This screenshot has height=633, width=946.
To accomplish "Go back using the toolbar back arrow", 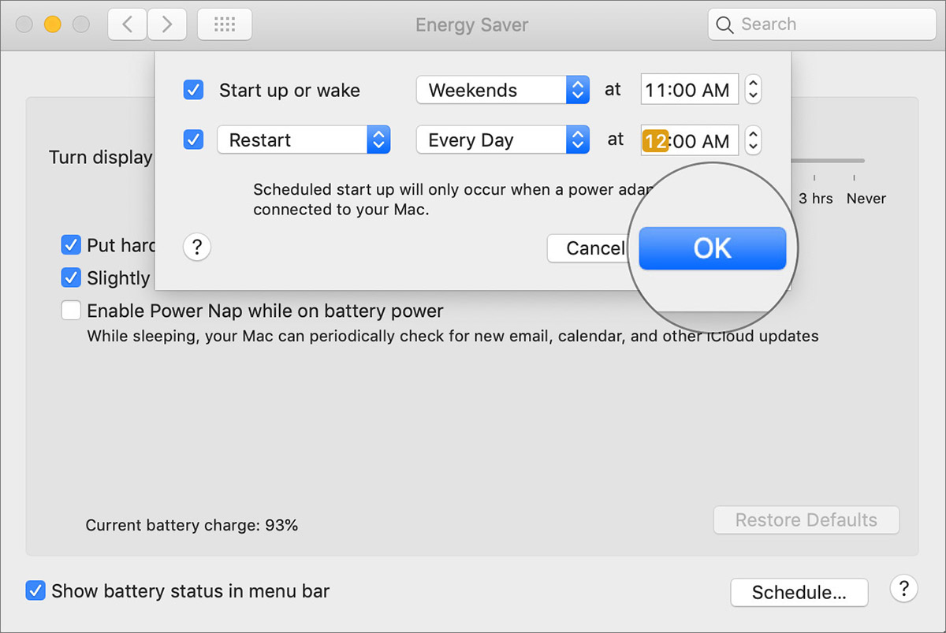I will (127, 24).
